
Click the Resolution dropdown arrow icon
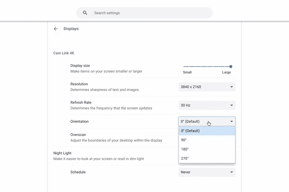point(231,87)
